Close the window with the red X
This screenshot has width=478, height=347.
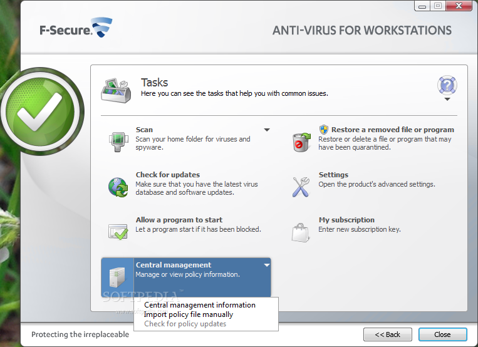tap(459, 6)
